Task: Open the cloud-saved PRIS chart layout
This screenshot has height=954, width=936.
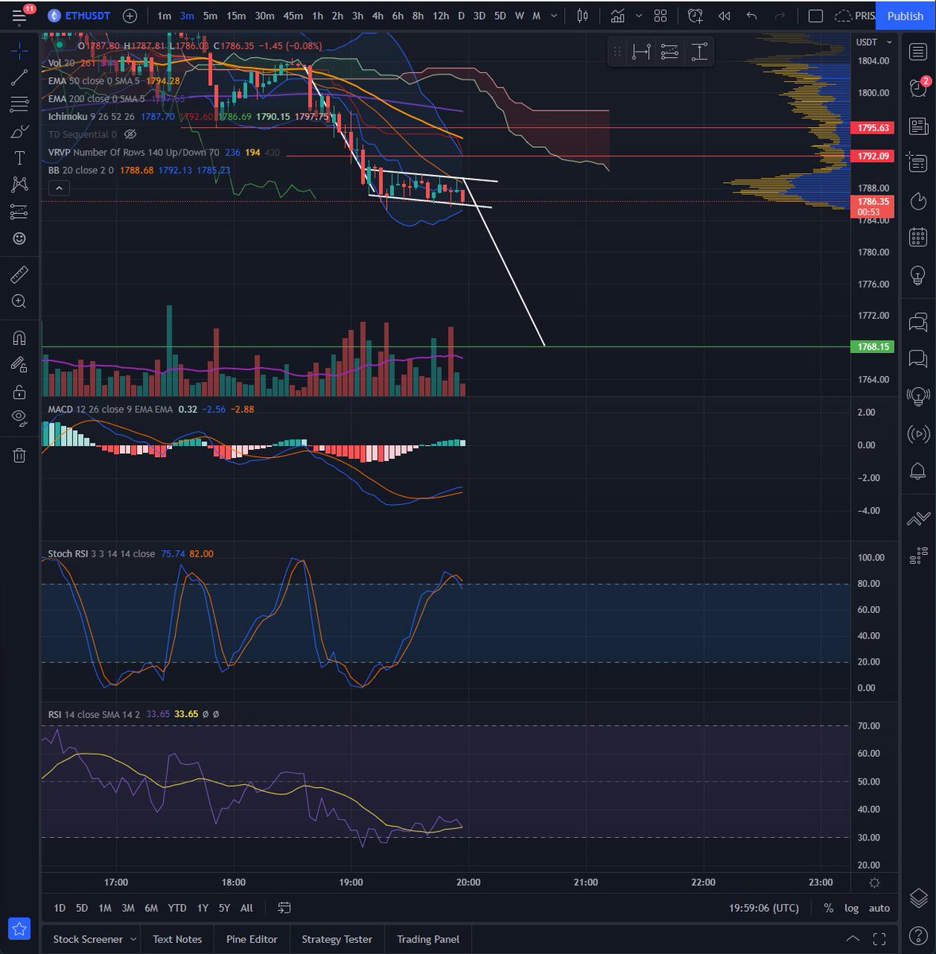Action: (855, 16)
